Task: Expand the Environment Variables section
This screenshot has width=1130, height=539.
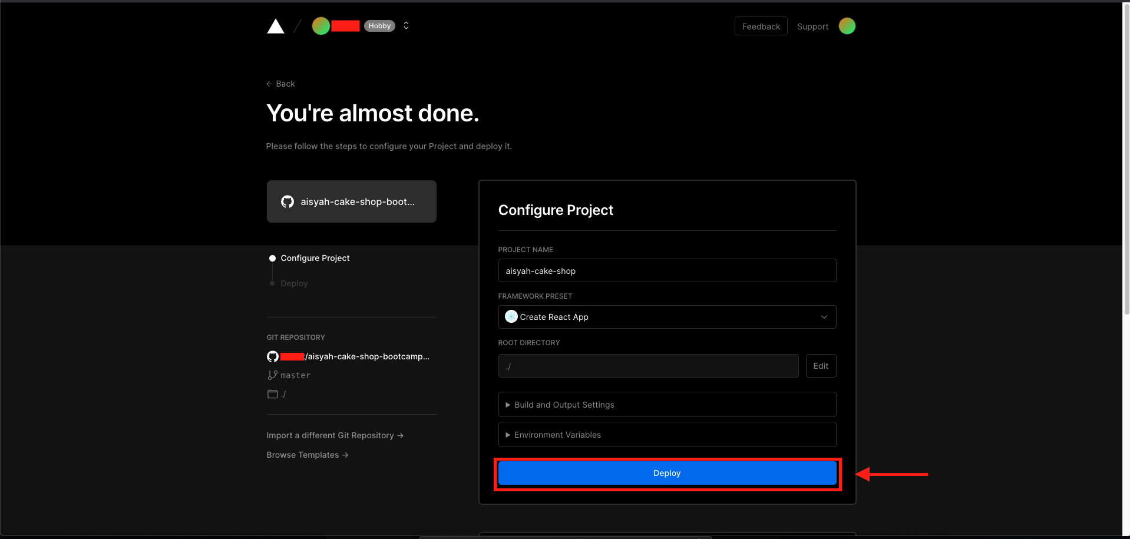Action: coord(667,435)
